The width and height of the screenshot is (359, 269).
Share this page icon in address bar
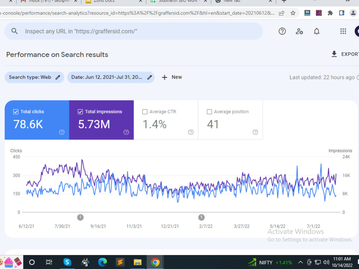[281, 13]
